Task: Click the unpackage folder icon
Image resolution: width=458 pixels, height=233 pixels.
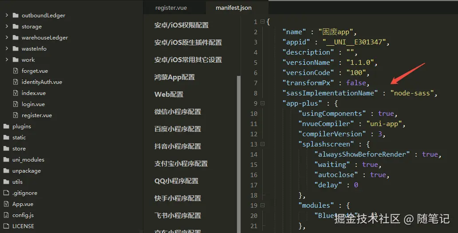Action: tap(6, 170)
